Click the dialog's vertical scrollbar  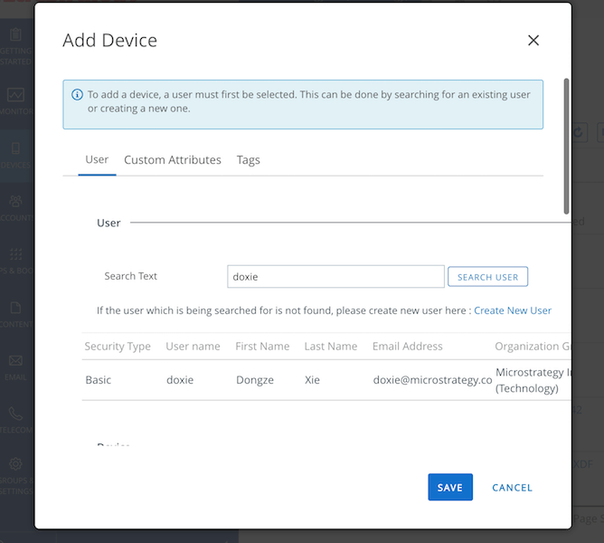pos(566,145)
